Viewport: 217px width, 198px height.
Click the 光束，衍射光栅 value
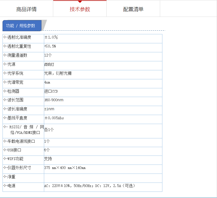(58, 73)
